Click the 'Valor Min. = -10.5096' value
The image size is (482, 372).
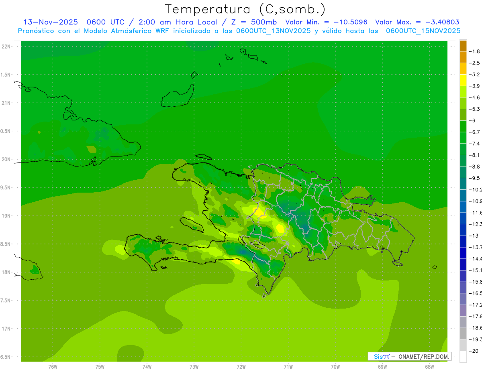coord(326,22)
